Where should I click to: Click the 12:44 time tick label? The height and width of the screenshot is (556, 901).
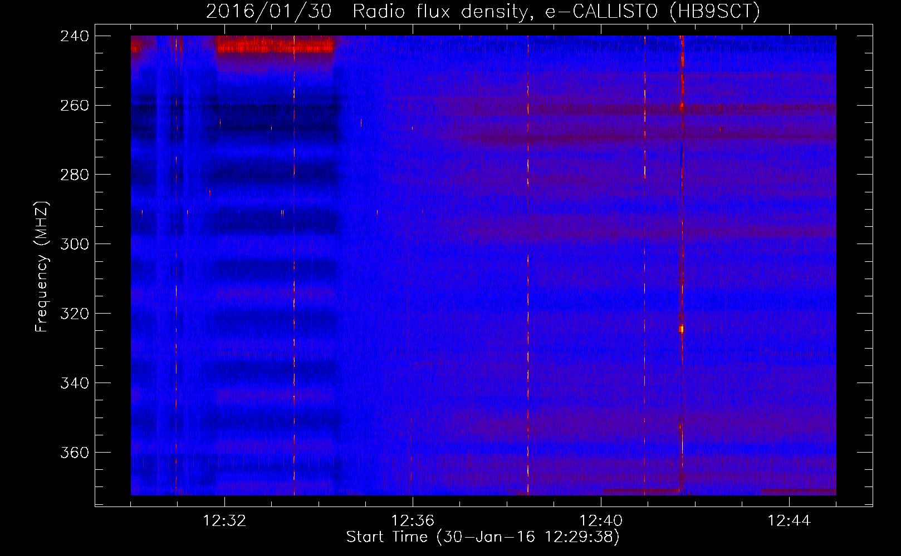[x=789, y=521]
